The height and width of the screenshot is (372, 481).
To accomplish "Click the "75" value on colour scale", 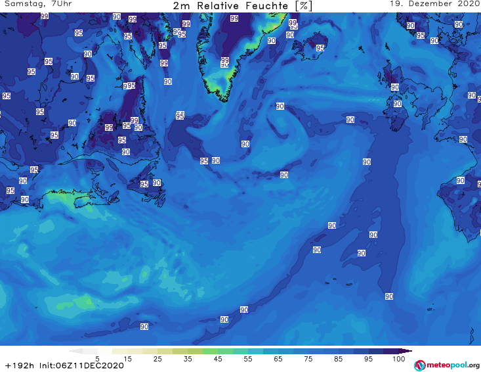I will pos(308,359).
